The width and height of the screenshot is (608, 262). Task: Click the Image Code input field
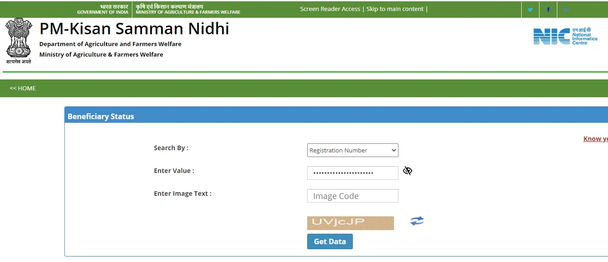pos(353,196)
